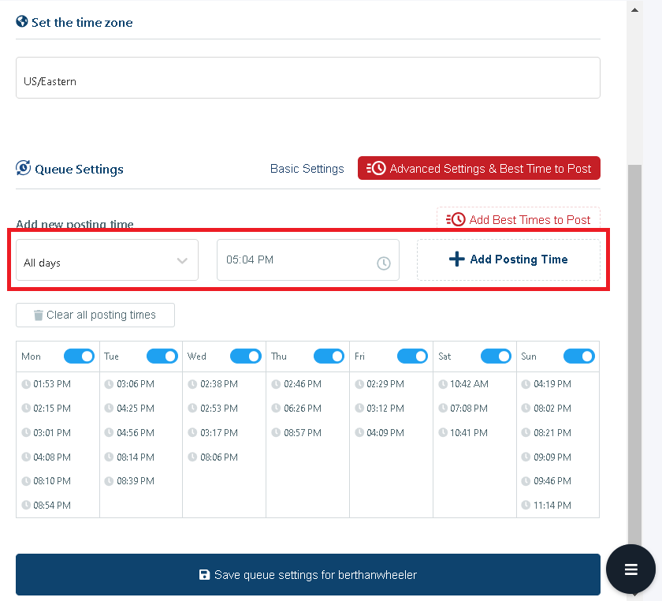This screenshot has width=662, height=601.
Task: Toggle off posting for Fri
Action: click(x=412, y=356)
